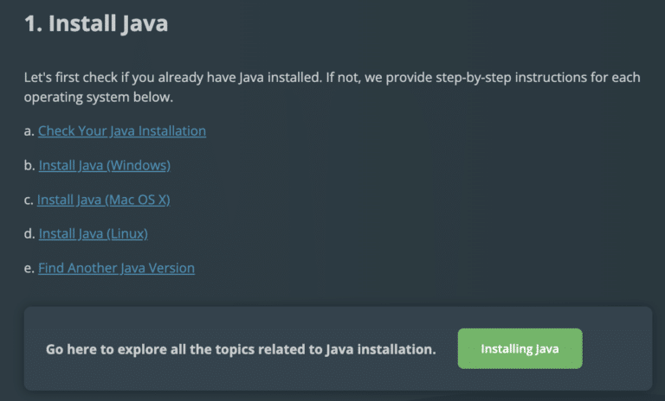
Task: Click the "d." list marker
Action: tap(29, 233)
